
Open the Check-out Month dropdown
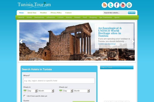(82, 91)
